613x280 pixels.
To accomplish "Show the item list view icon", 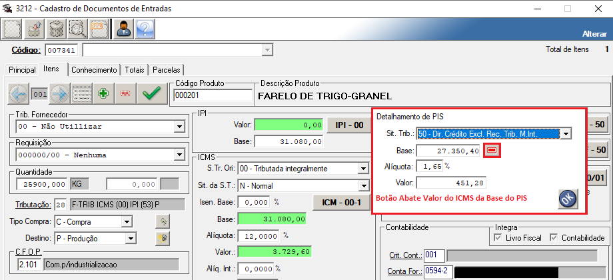I will (81, 94).
